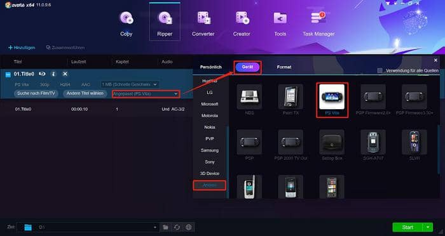Click the blue destination folder icon
This screenshot has width=445, height=236.
28,227
